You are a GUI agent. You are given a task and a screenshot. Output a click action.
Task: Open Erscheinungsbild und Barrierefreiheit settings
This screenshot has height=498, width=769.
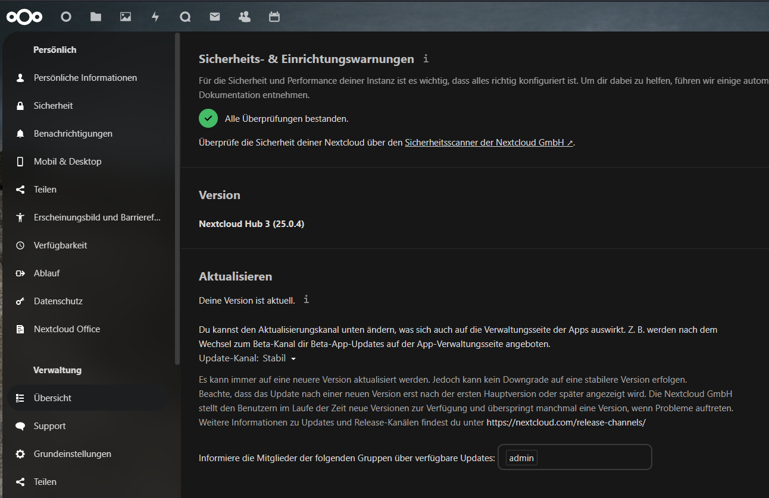point(88,218)
